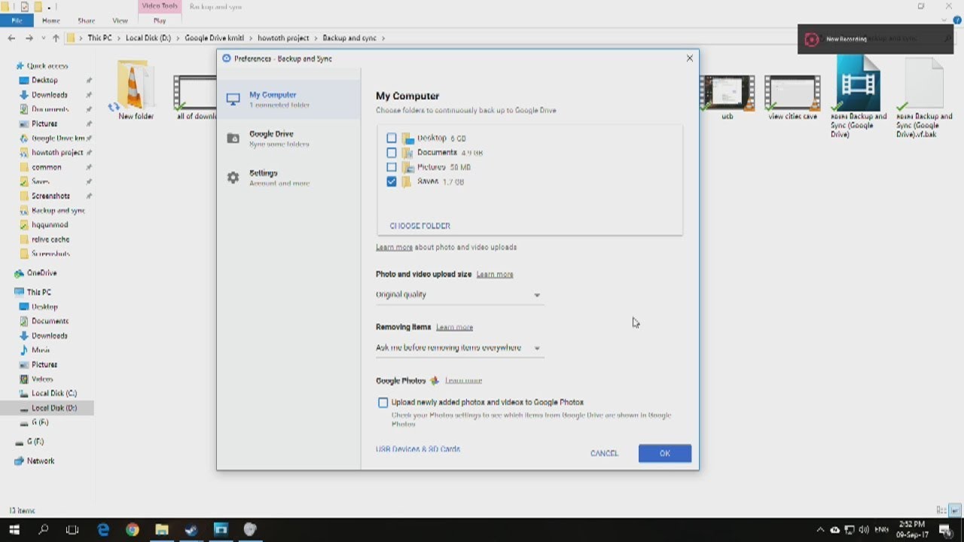Uncheck the Saves folder checkbox
964x542 pixels.
pos(392,181)
